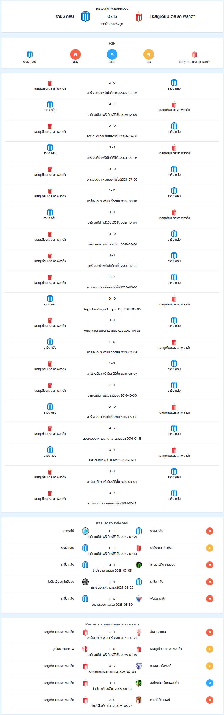224x715 pixels.
Task: Open the 0 - 4 match from 2014-10-12
Action: 112,498
